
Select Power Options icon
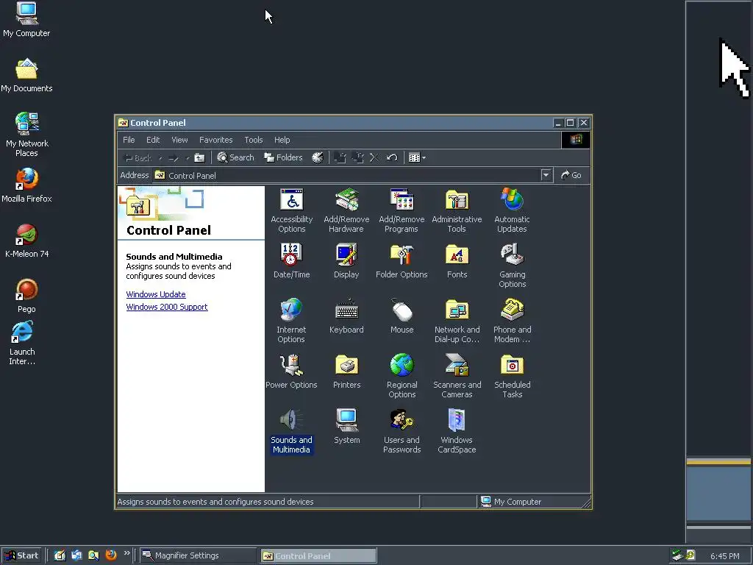291,372
